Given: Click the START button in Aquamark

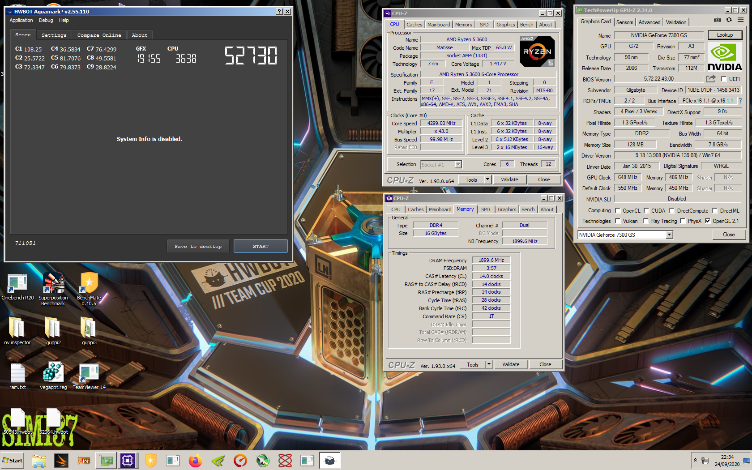Looking at the screenshot, I should pos(261,246).
